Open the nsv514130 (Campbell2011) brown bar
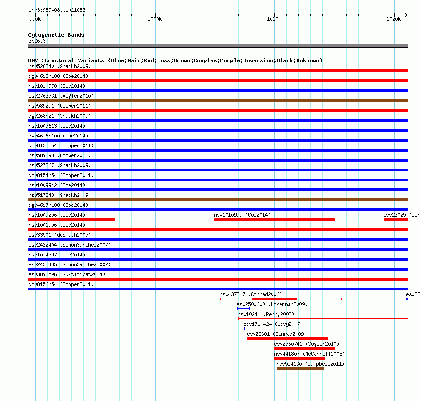Image resolution: width=421 pixels, height=401 pixels. [x=300, y=368]
